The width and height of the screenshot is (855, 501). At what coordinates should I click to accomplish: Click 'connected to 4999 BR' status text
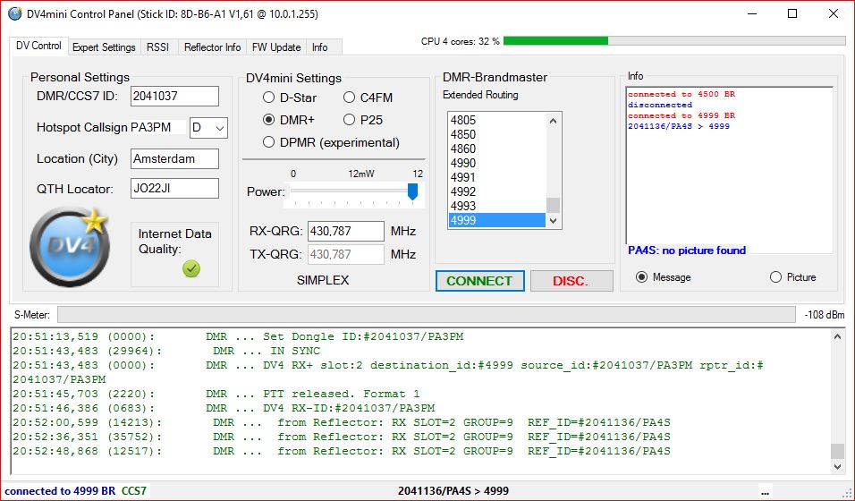60,490
